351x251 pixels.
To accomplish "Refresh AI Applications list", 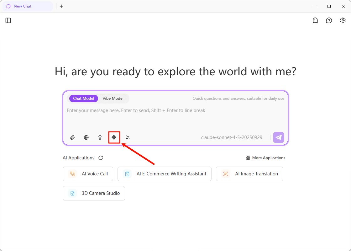I will (x=101, y=158).
